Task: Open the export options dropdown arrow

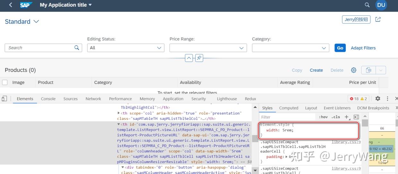Action: (381, 70)
